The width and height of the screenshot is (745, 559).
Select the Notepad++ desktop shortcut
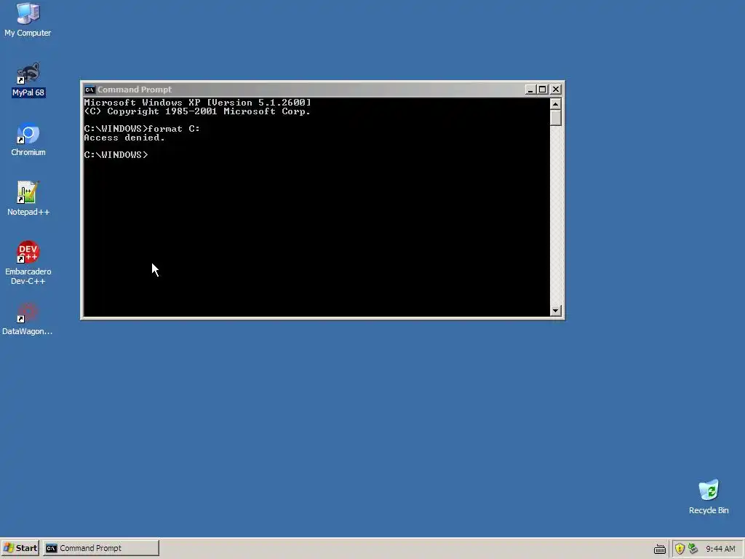[x=28, y=199]
